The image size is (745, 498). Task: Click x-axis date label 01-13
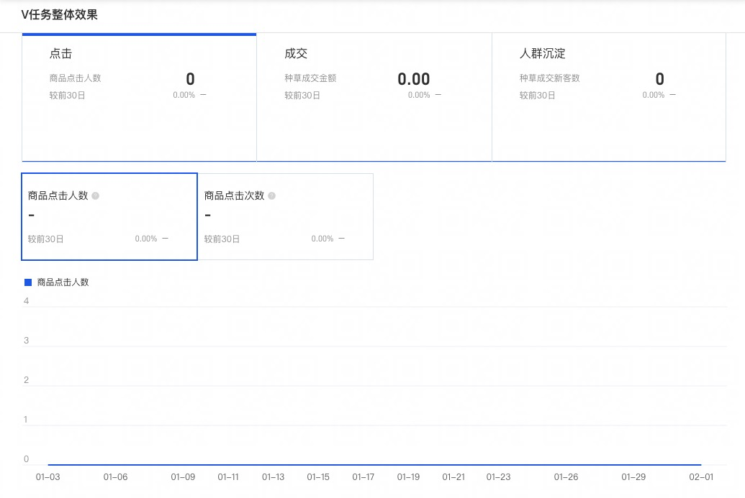[x=274, y=477]
